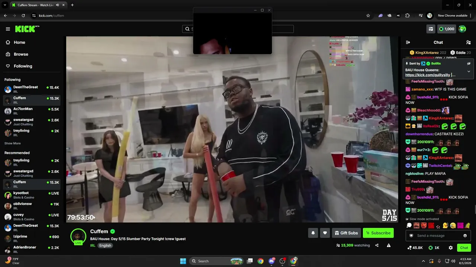Collapse the chat panel with arrow icon
The image size is (476, 267).
(x=408, y=42)
